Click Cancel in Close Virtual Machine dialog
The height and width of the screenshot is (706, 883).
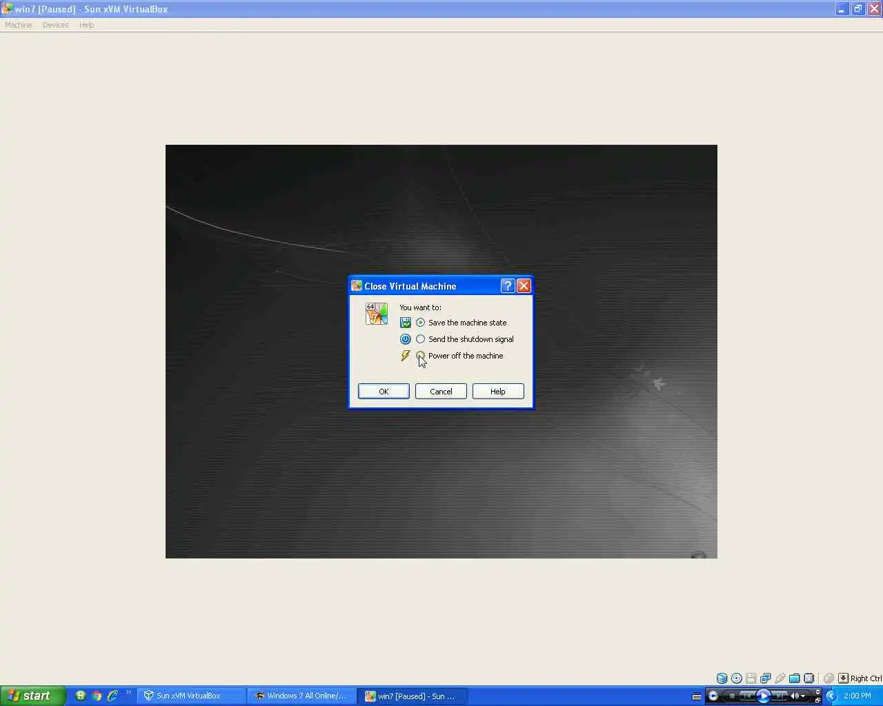[441, 392]
